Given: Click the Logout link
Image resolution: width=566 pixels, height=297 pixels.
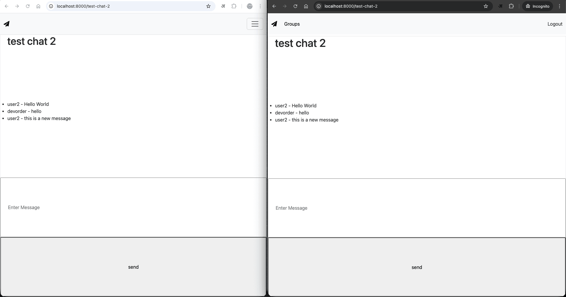Looking at the screenshot, I should (555, 24).
